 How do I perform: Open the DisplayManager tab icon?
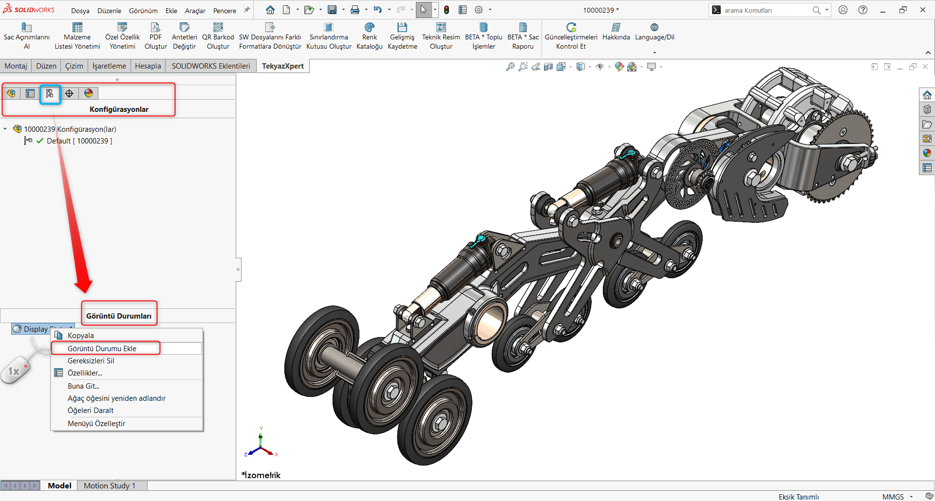pos(89,93)
